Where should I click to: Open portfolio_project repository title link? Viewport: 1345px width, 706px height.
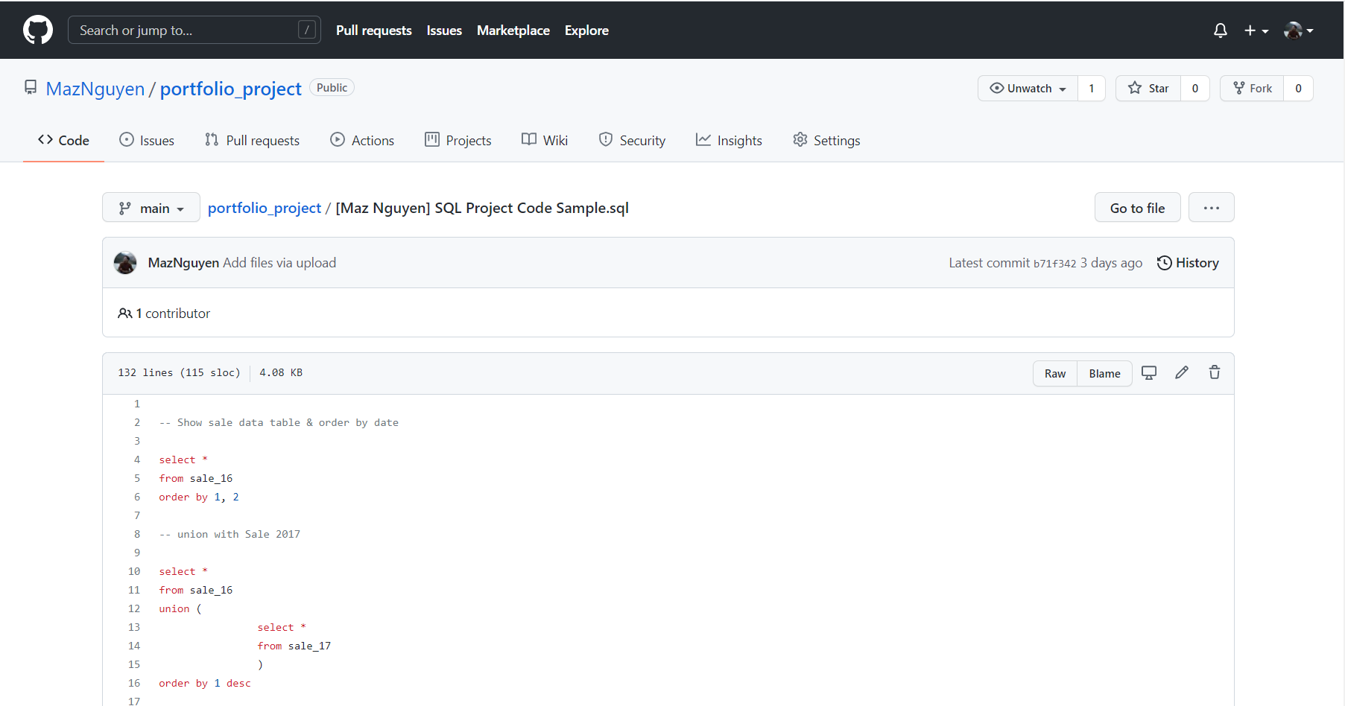click(231, 89)
